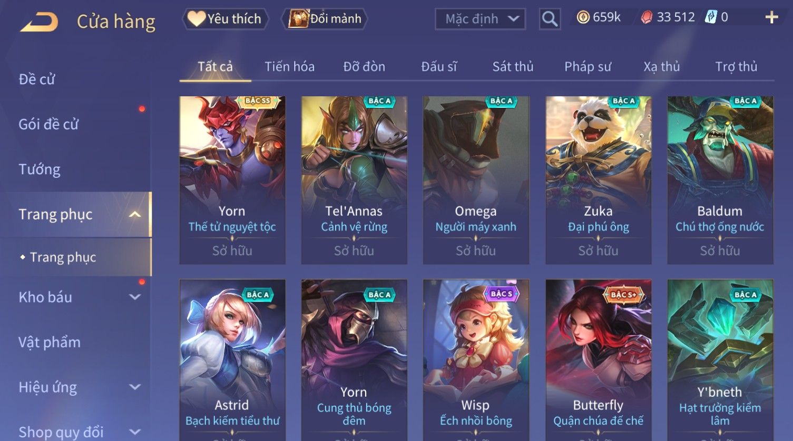793x441 pixels.
Task: Expand the Kho báu sidebar section
Action: pos(135,297)
